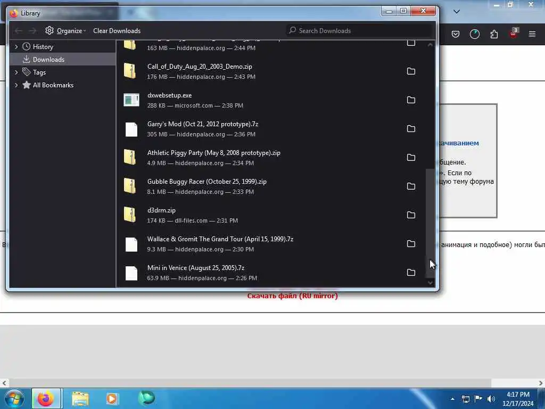Click the page horizontal scrollbar thumb
The image size is (545, 409).
click(x=250, y=383)
